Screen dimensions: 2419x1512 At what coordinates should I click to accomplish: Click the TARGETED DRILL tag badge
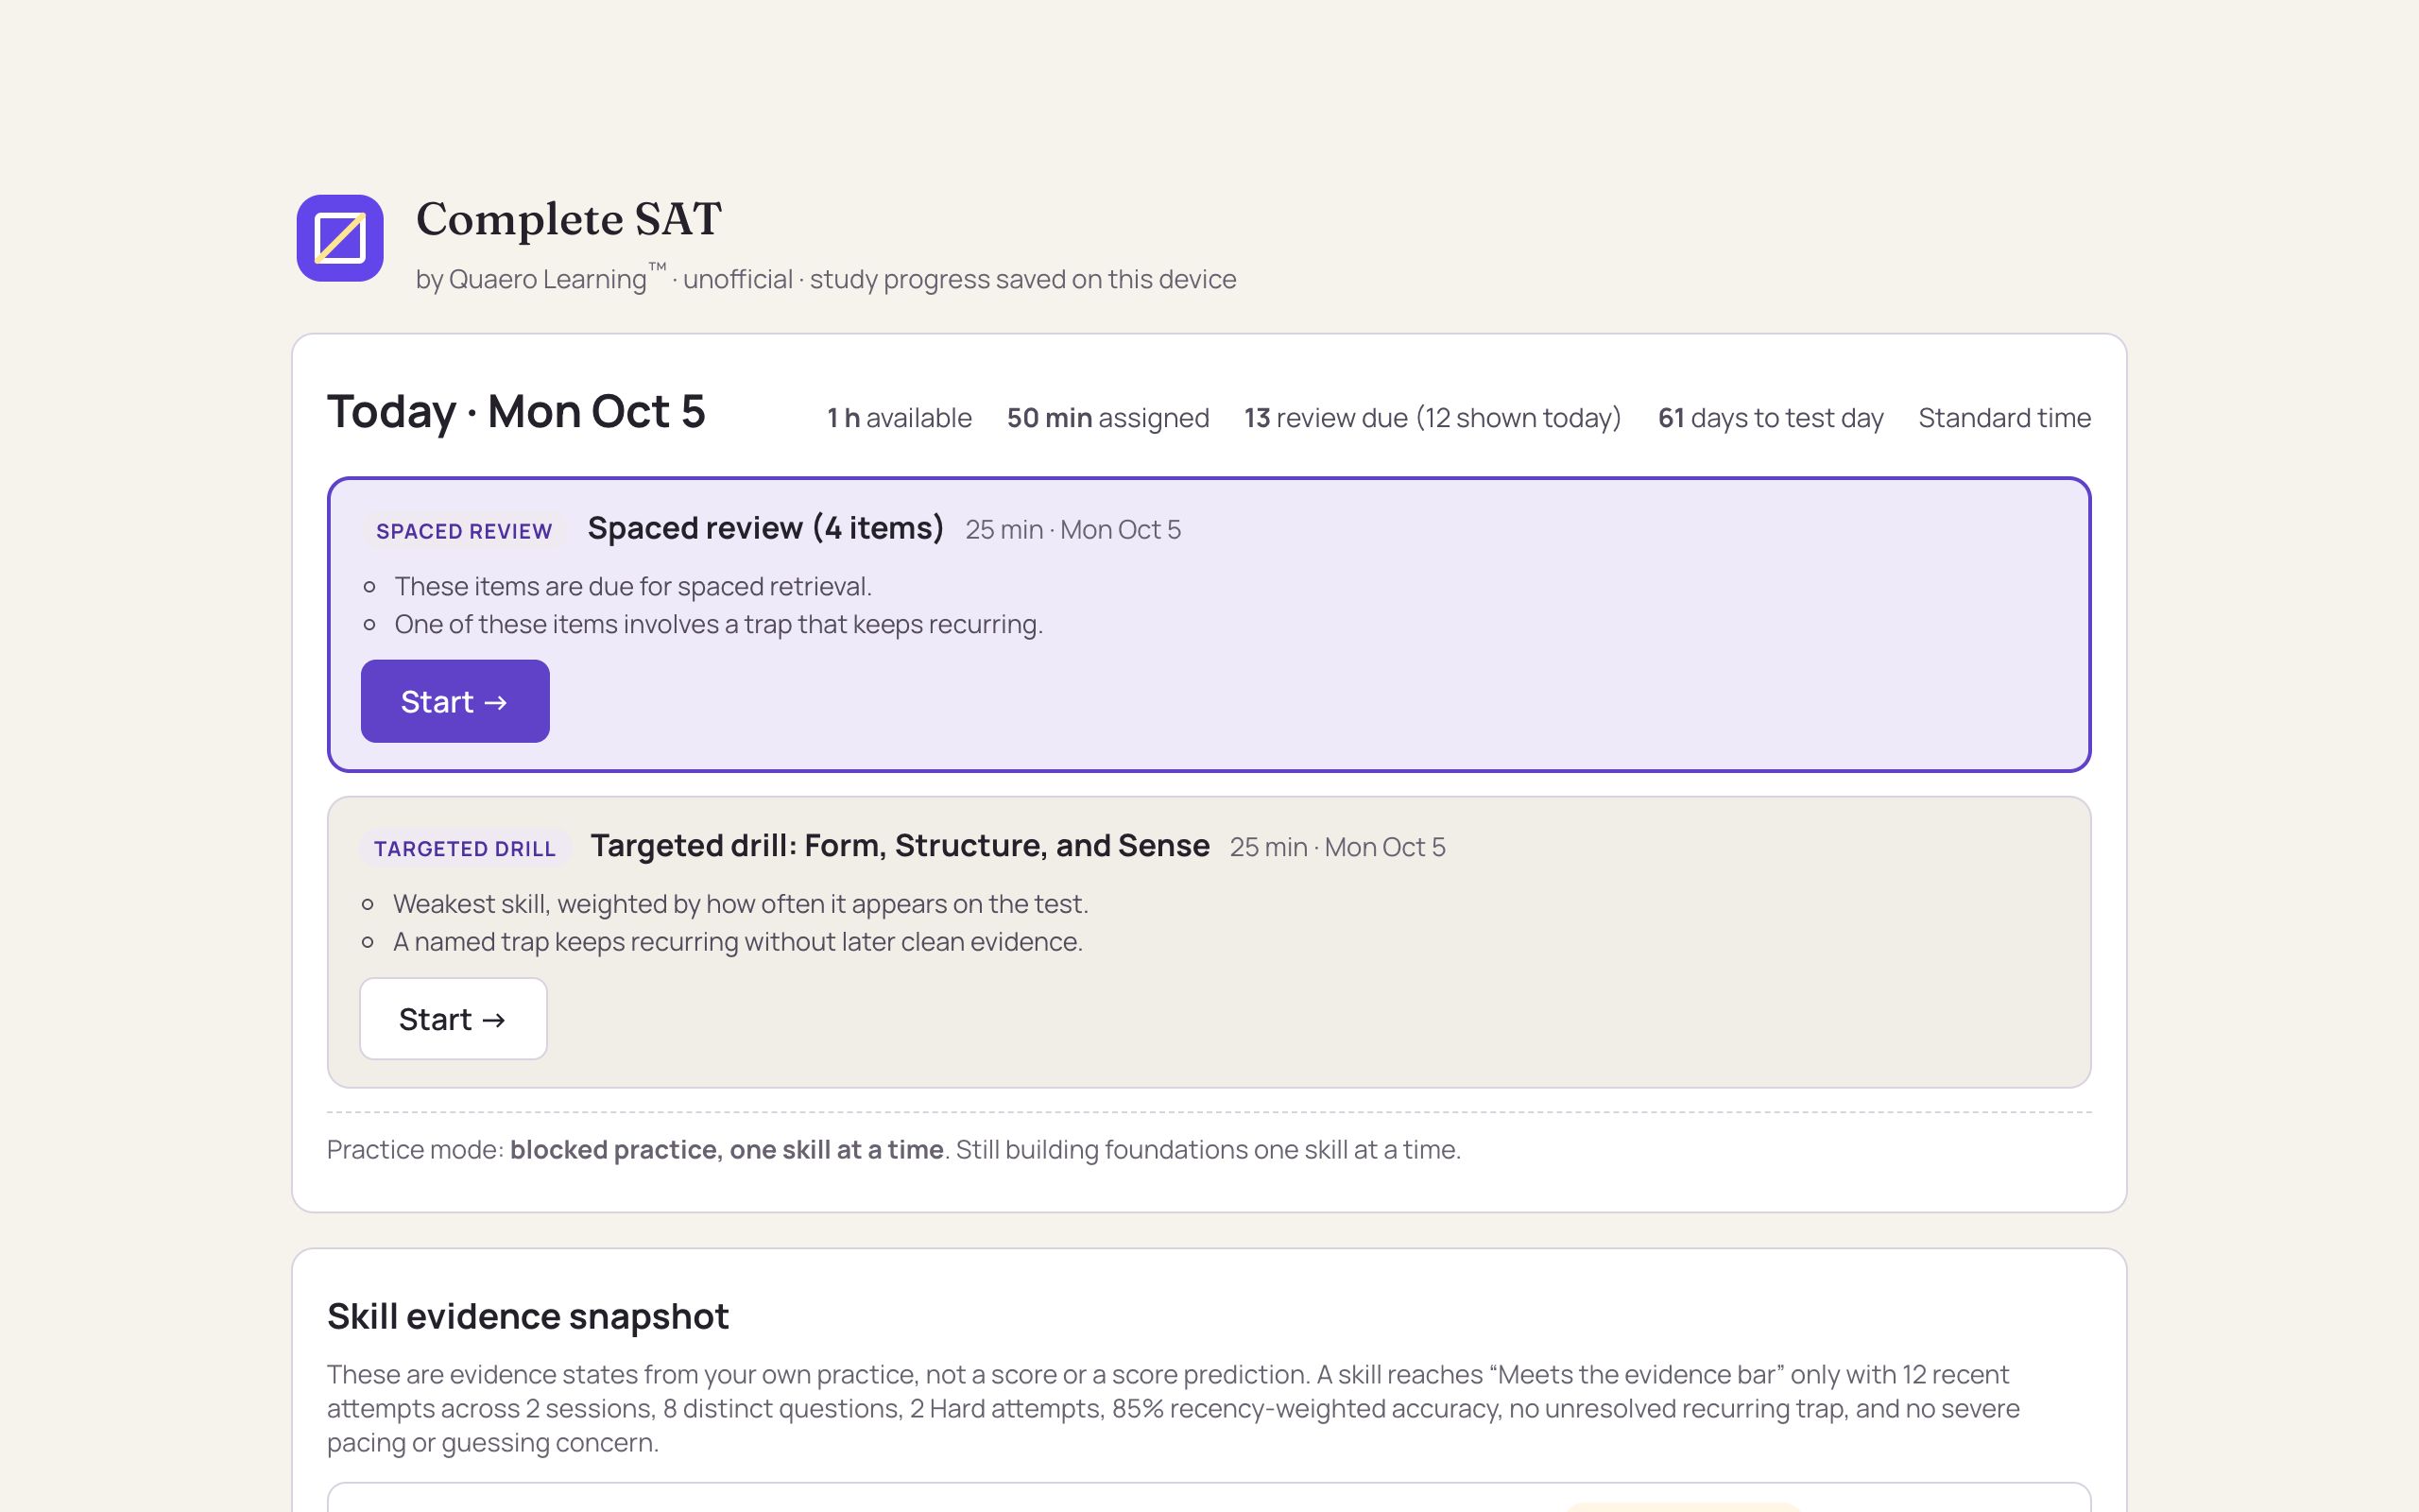(465, 849)
